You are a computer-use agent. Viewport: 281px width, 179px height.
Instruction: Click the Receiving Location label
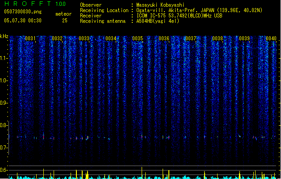point(104,10)
